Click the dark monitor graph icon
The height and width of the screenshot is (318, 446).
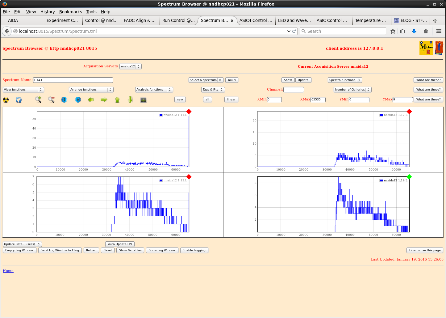(143, 100)
